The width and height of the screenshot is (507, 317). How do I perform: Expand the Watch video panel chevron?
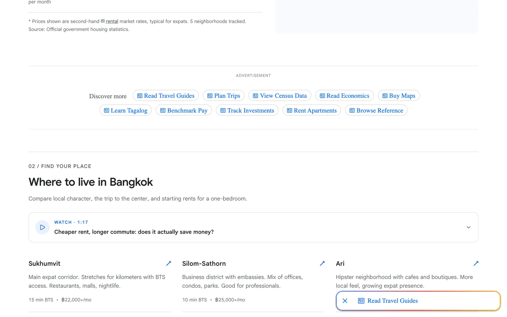(468, 227)
